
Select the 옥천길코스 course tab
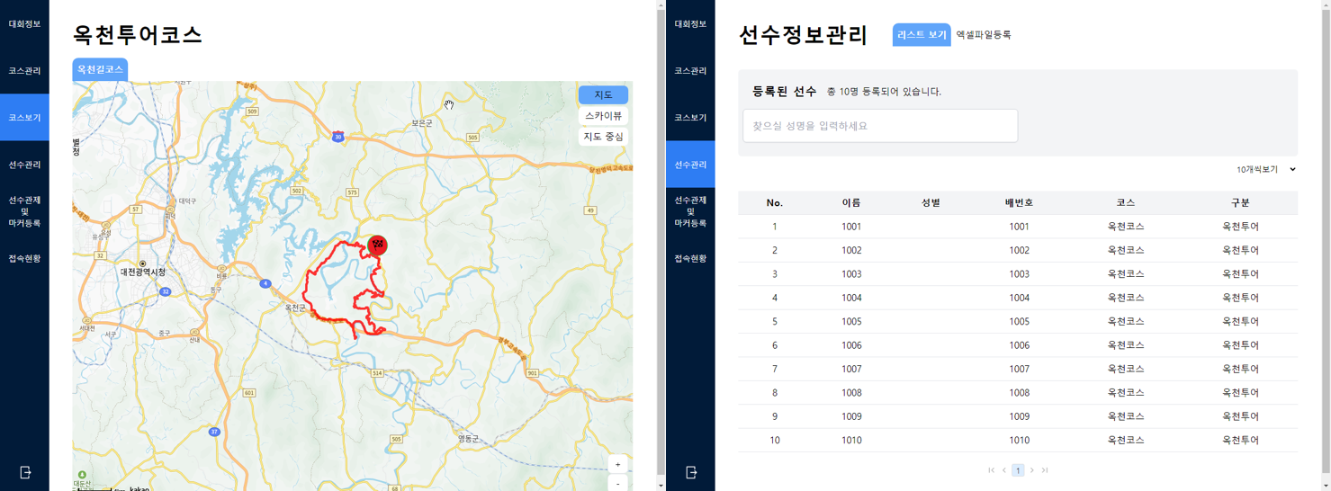tap(100, 69)
